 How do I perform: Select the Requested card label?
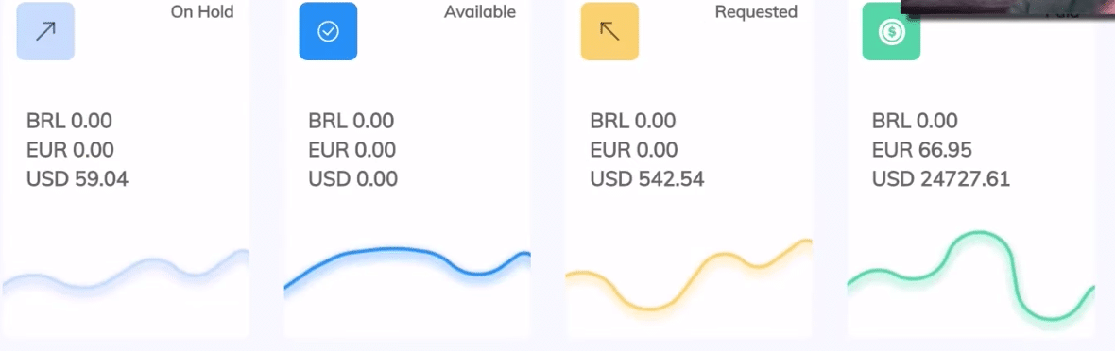click(x=756, y=12)
